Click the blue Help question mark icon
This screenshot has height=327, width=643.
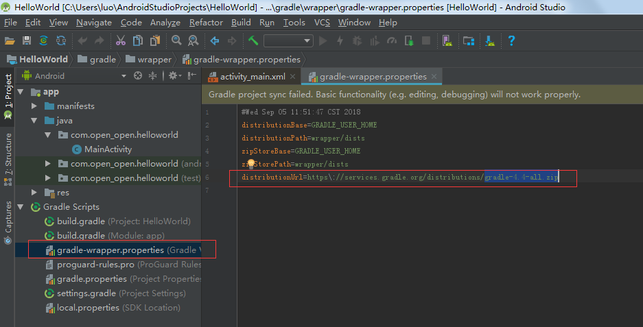(x=511, y=40)
